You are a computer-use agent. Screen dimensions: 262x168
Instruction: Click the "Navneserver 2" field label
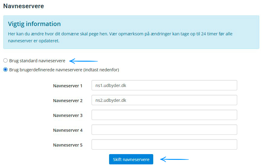[68, 101]
